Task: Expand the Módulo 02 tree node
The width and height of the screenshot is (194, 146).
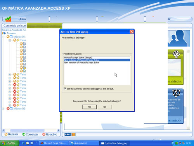Action: (3, 109)
